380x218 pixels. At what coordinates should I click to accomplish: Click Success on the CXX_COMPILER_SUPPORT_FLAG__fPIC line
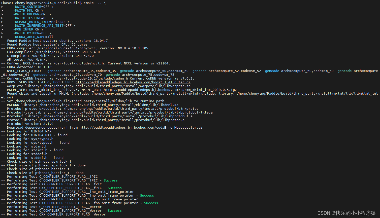115,188
